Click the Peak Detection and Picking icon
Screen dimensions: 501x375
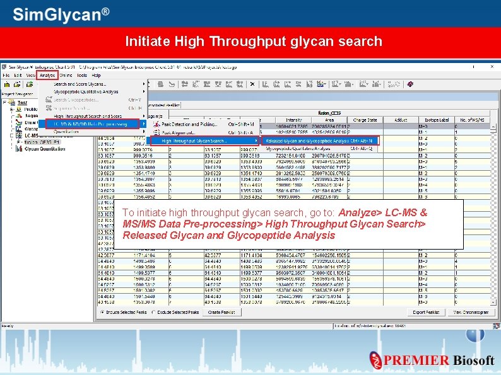click(156, 124)
